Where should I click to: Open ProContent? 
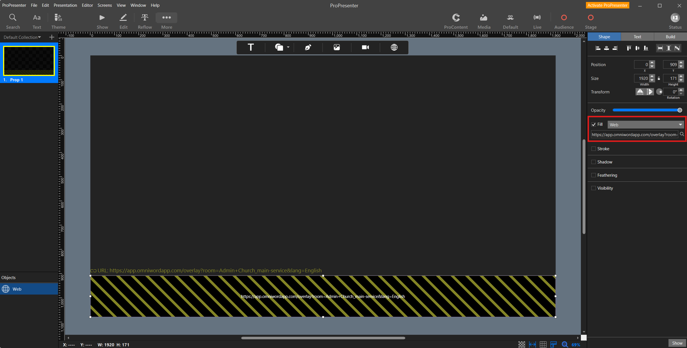[456, 21]
